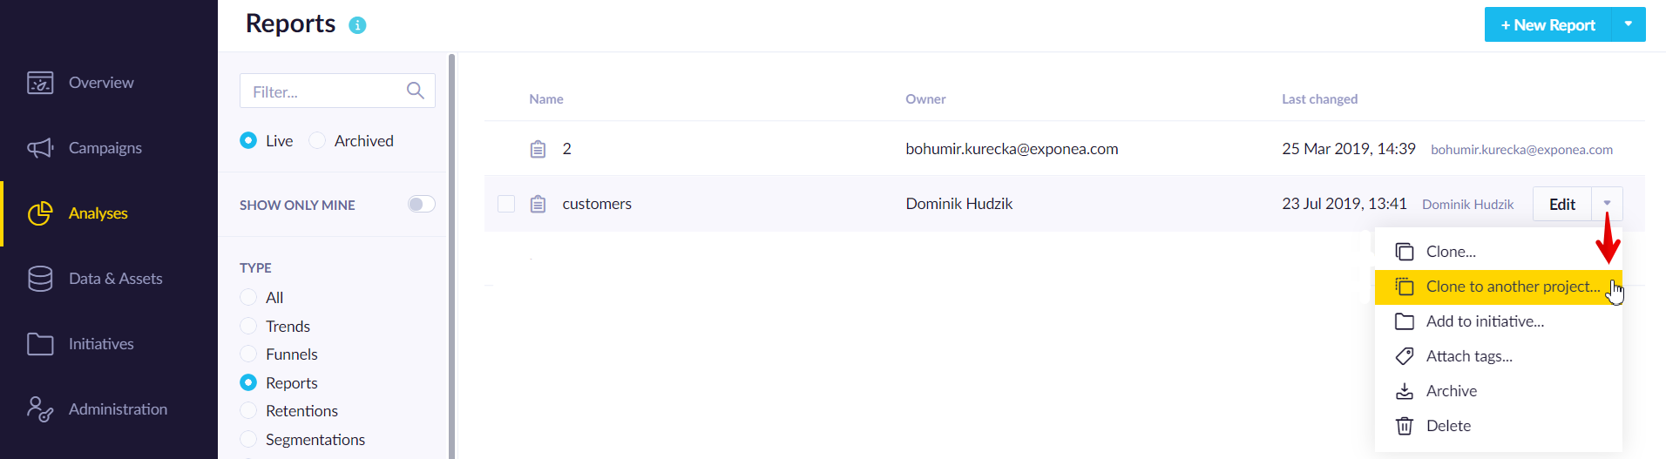Select the Reports type radio button

coord(248,382)
